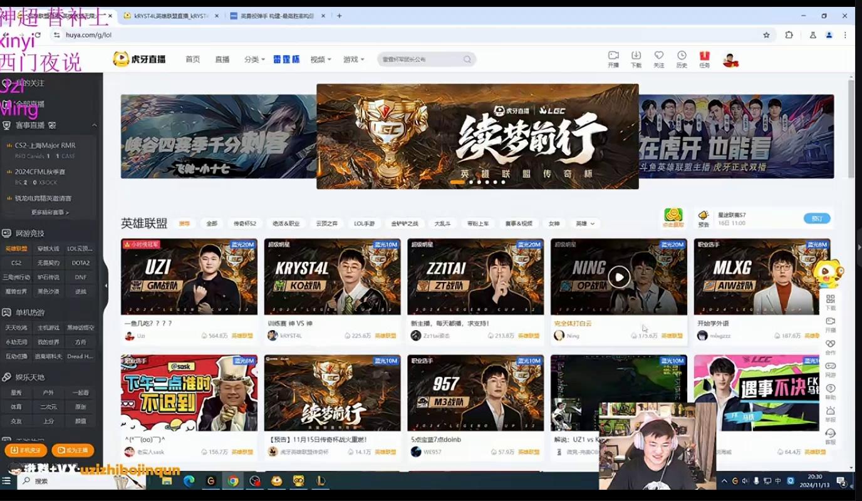Open 下载 in the right floating sidebar
The height and width of the screenshot is (501, 862).
point(831,302)
